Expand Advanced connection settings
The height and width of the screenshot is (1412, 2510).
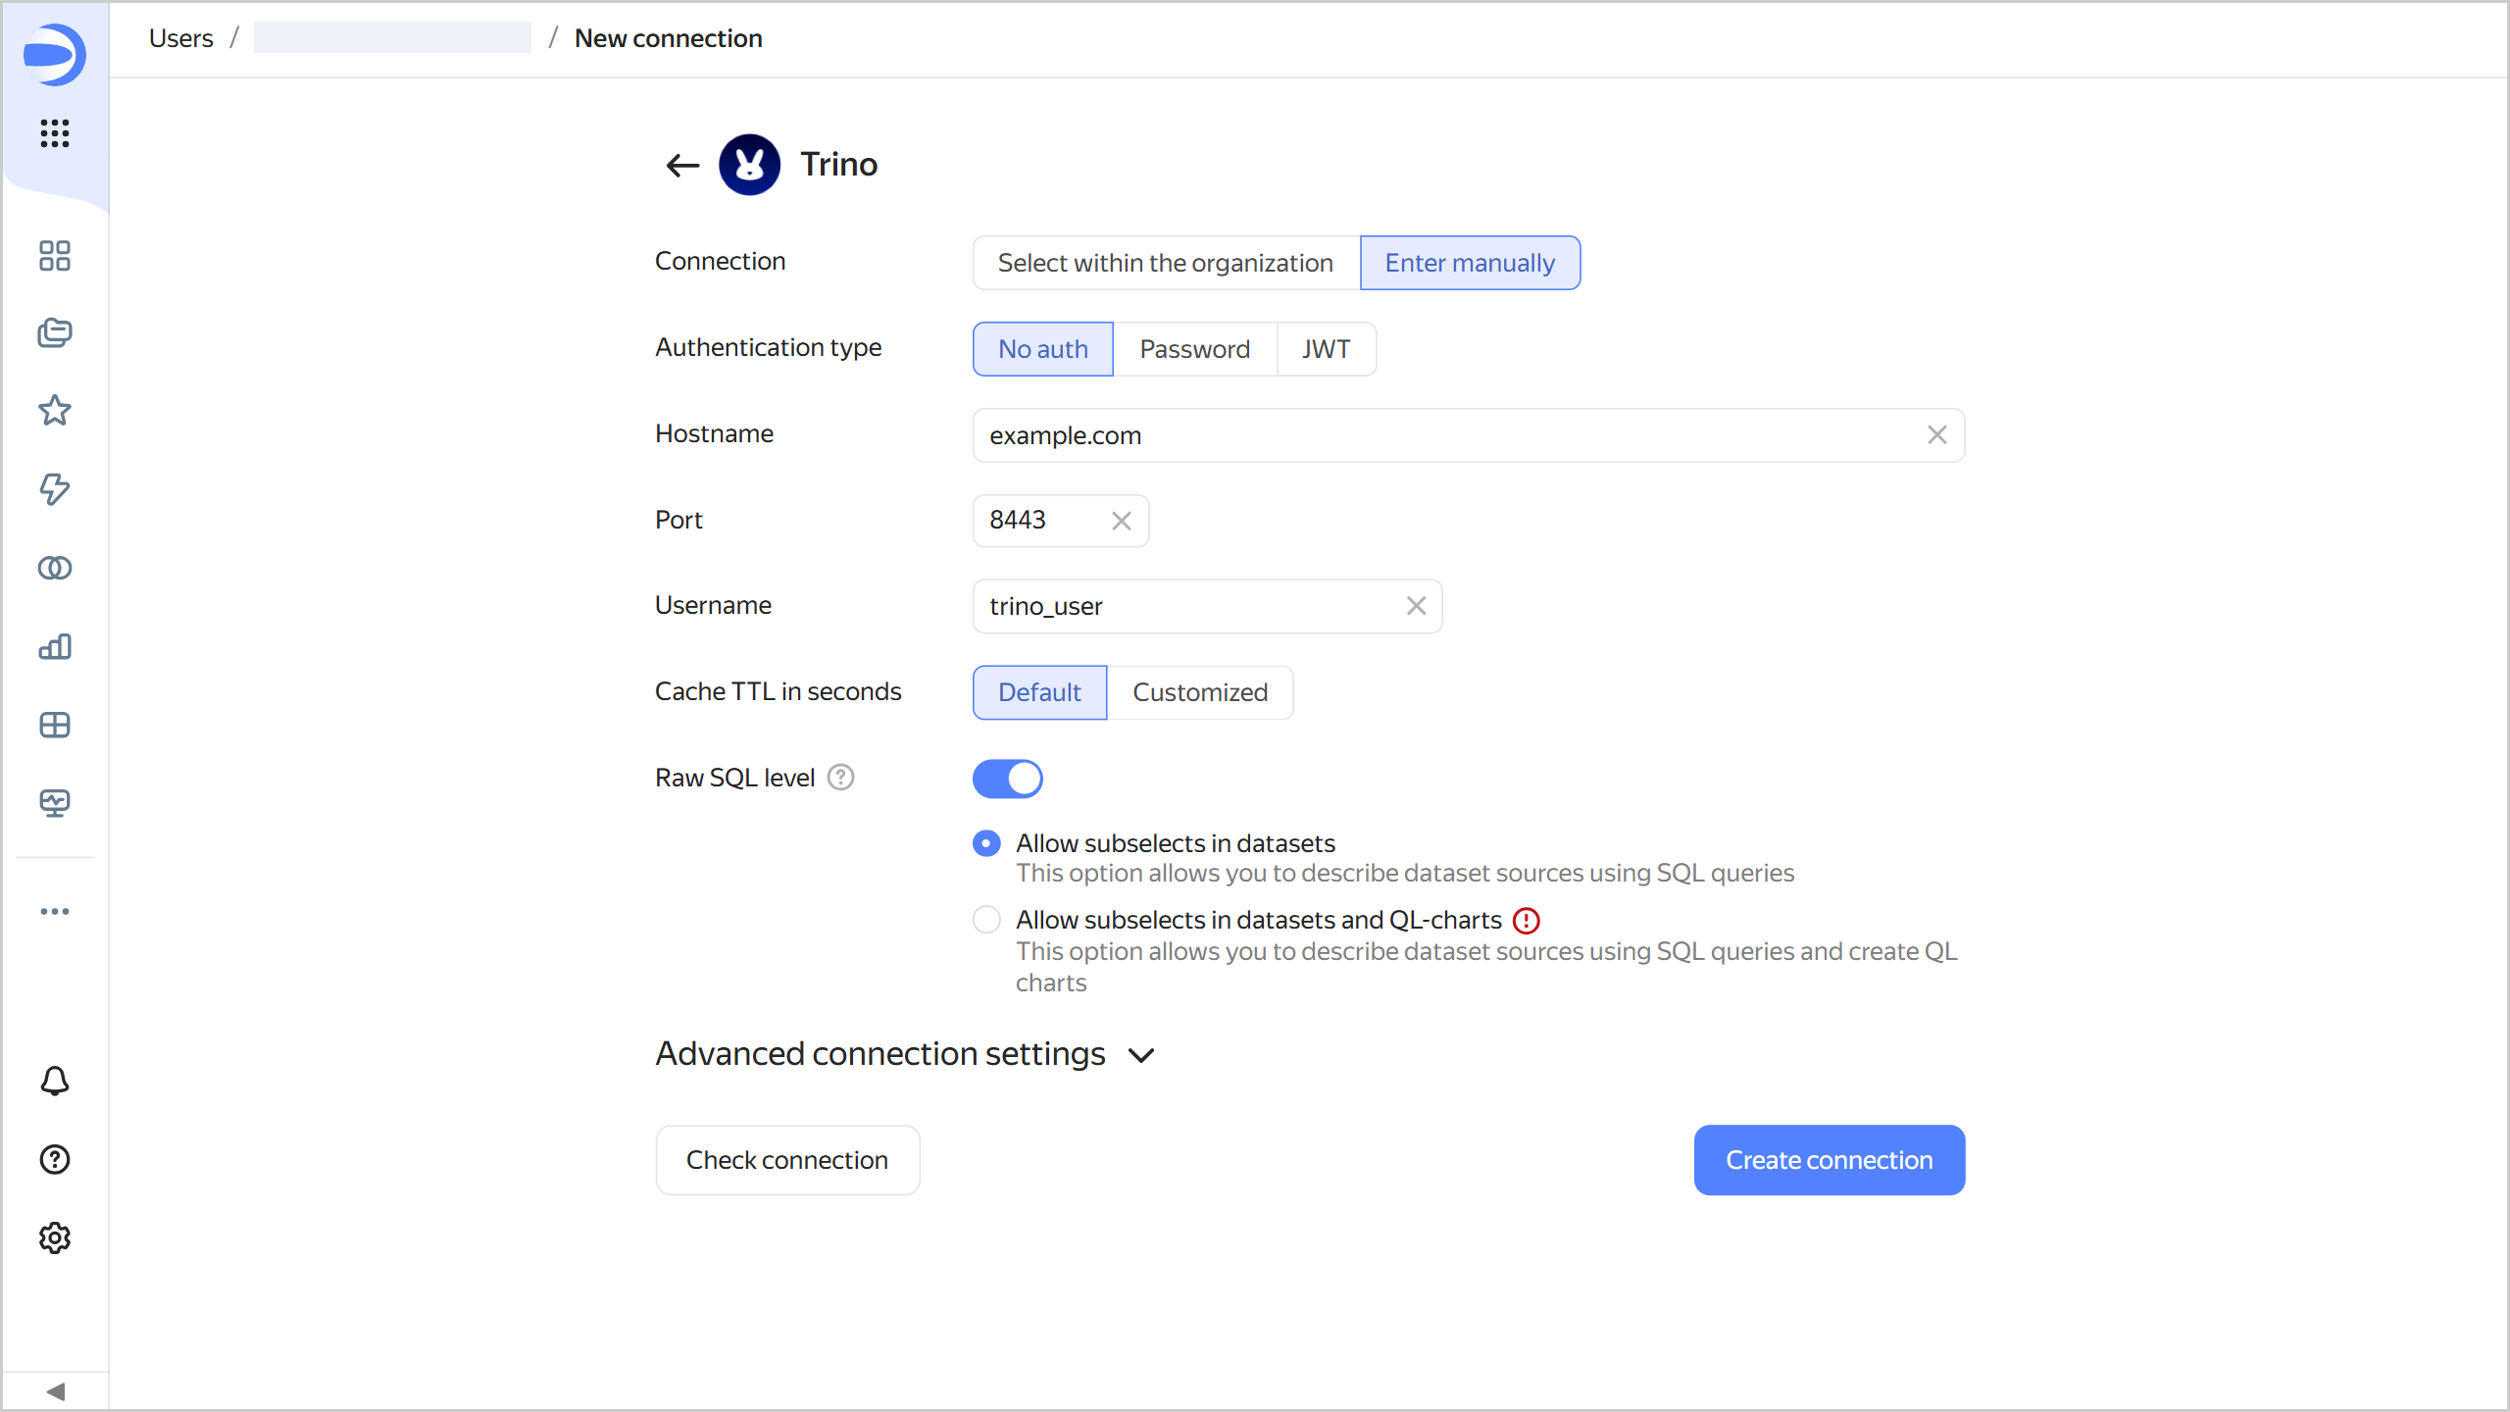click(904, 1054)
